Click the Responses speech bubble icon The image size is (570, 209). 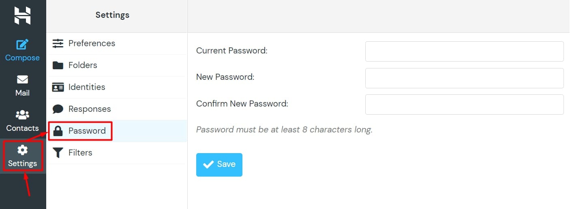(x=58, y=109)
